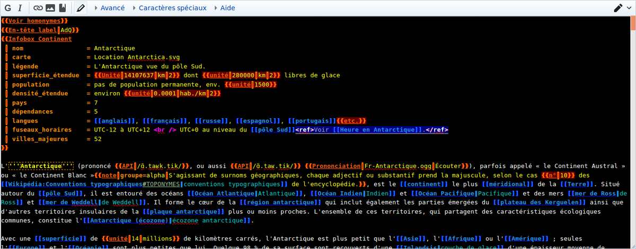The image size is (636, 249).
Task: Click the Location Antarctica.svg value
Action: [x=137, y=57]
